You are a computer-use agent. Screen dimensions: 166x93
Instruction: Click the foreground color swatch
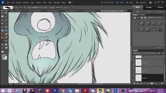pyautogui.click(x=3, y=56)
